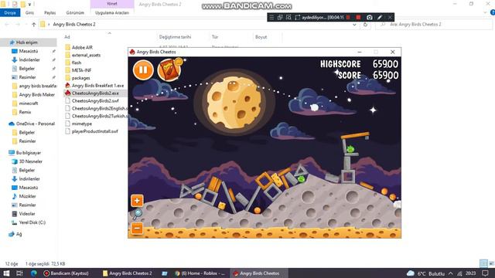The height and width of the screenshot is (278, 495).
Task: Refresh the Explorer folder view
Action: 365,24
